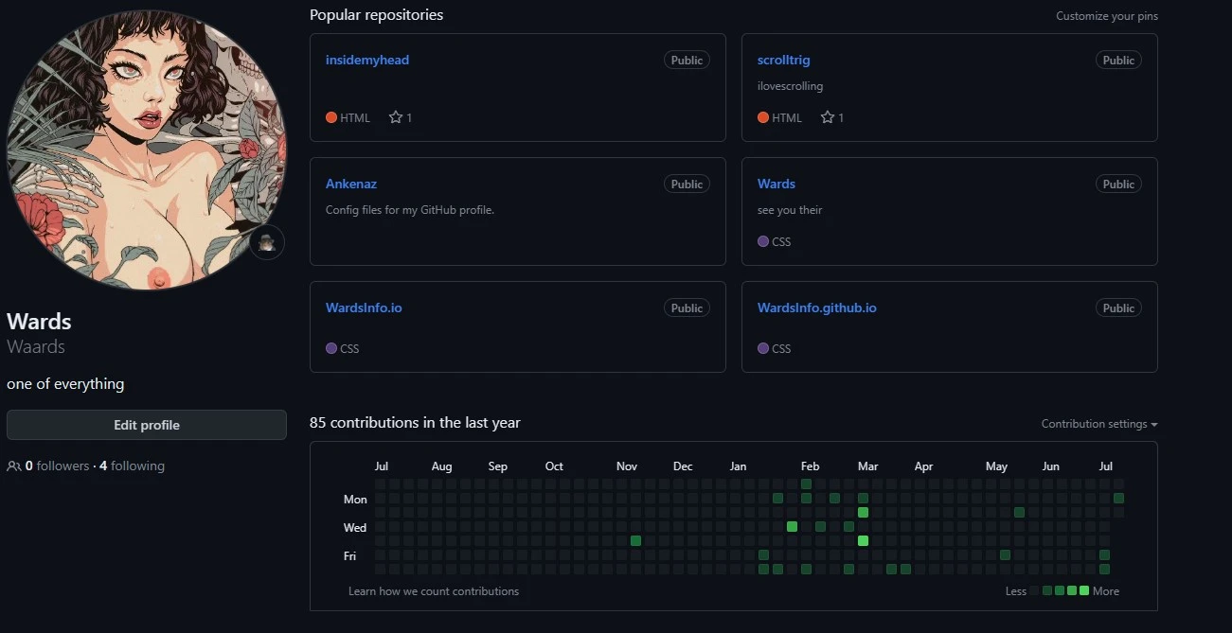The image size is (1232, 633).
Task: Open the insidemyhead repository link
Action: [x=367, y=60]
